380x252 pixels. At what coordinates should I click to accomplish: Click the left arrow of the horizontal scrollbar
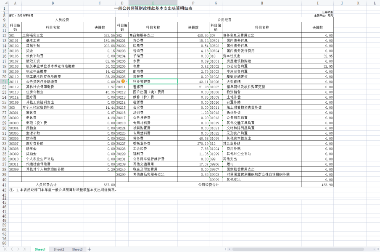point(229,249)
